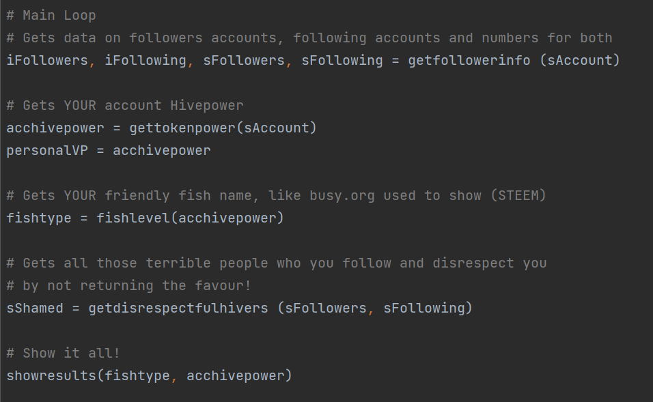This screenshot has height=402, width=653.
Task: Place cursor on getfollowerinfo function call
Action: click(469, 60)
